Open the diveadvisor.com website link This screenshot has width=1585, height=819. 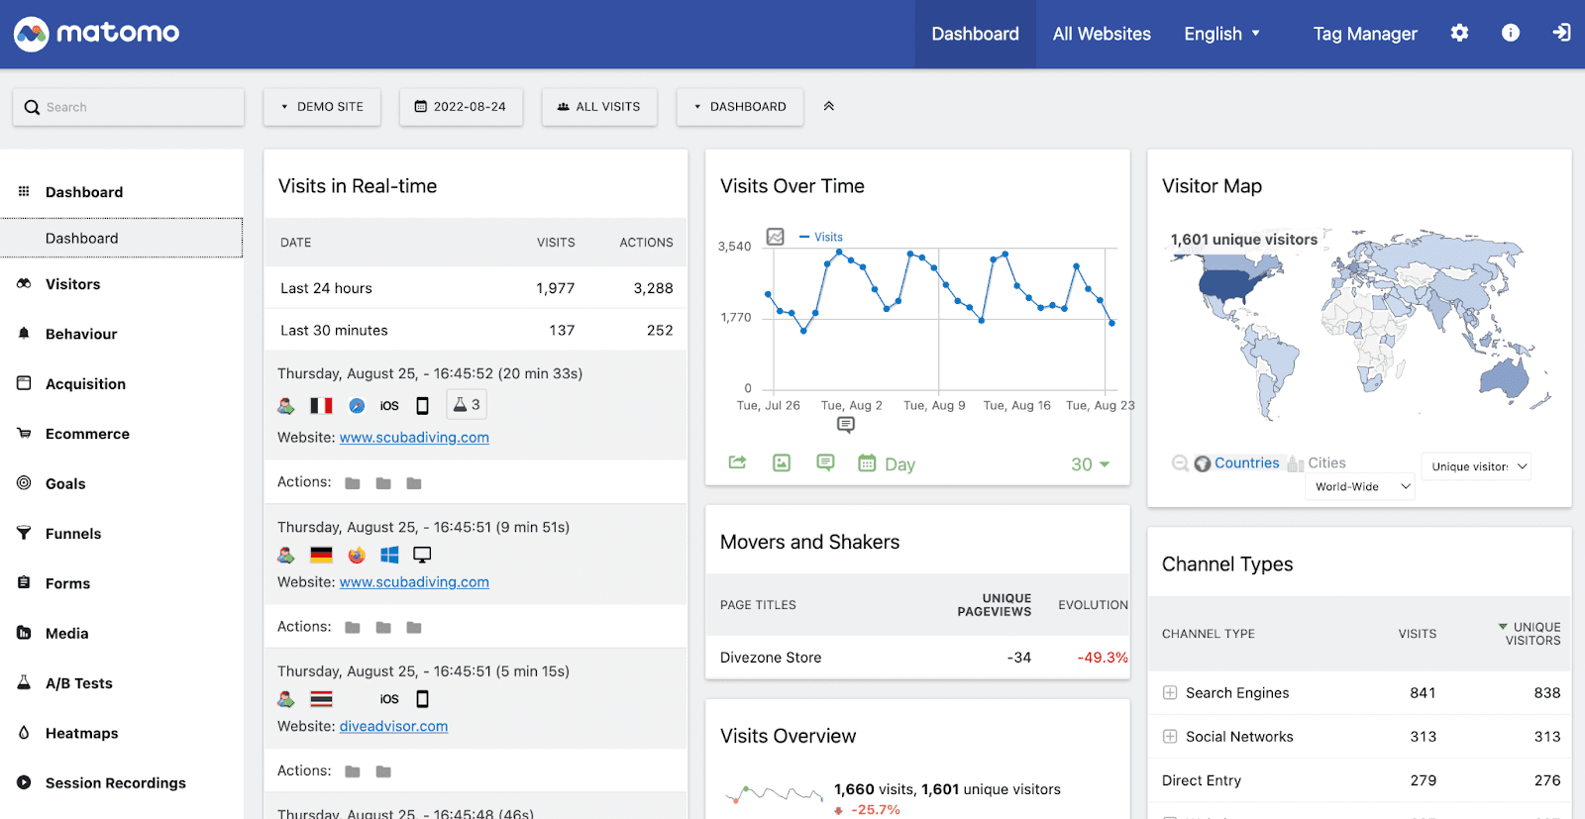(x=393, y=726)
